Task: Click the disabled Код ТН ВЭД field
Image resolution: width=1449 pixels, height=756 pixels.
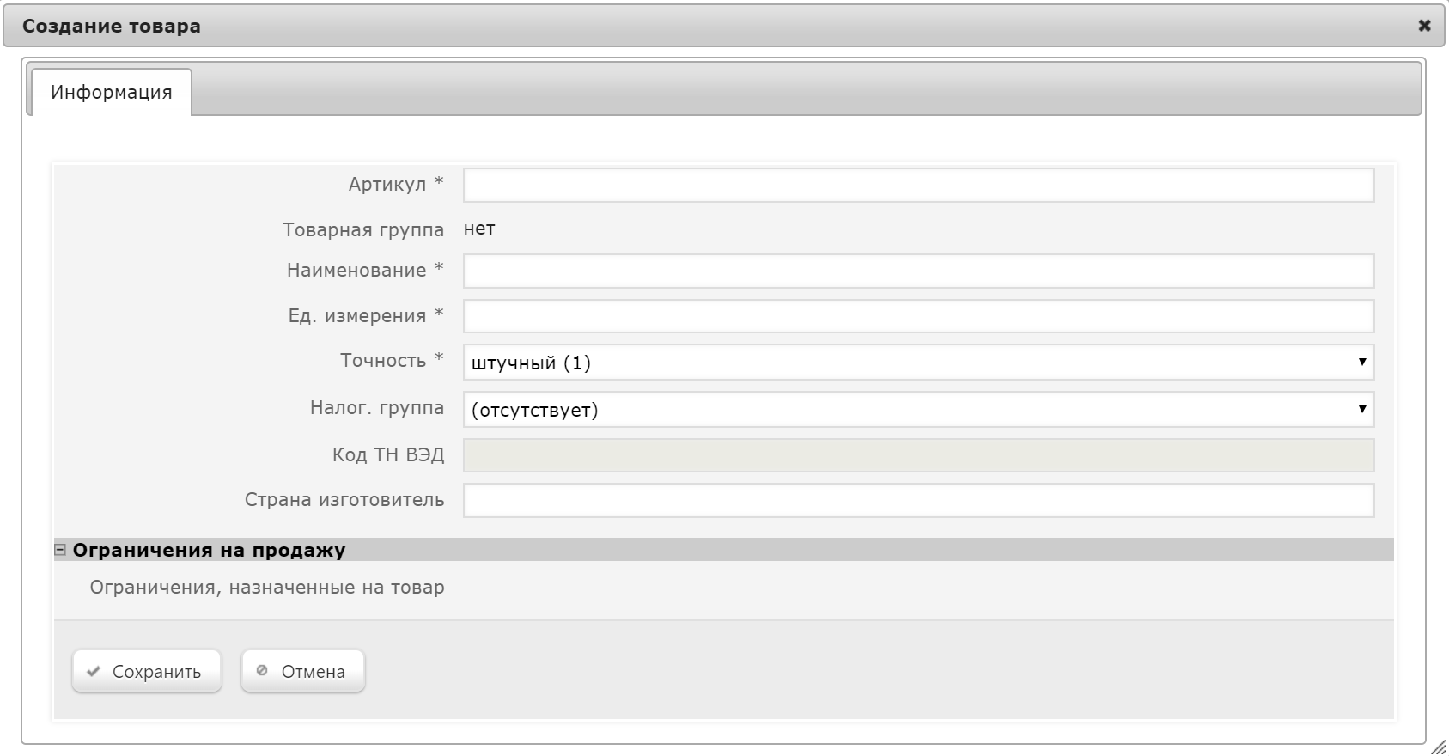Action: point(919,455)
